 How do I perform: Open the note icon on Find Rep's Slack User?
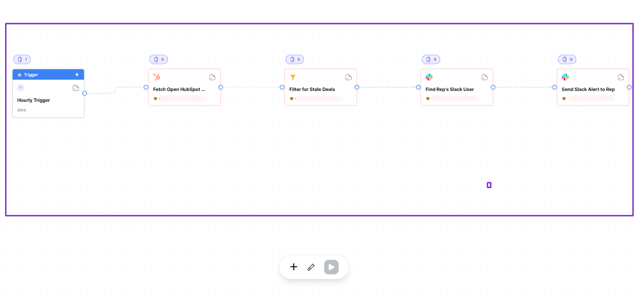pyautogui.click(x=485, y=77)
